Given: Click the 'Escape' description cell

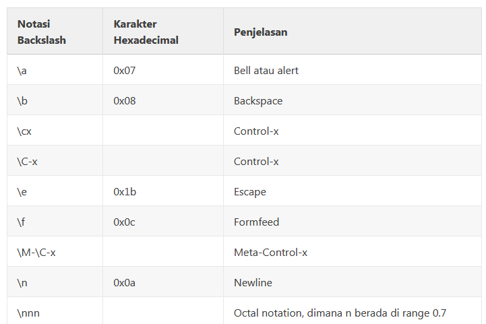Looking at the screenshot, I should coord(250,191).
